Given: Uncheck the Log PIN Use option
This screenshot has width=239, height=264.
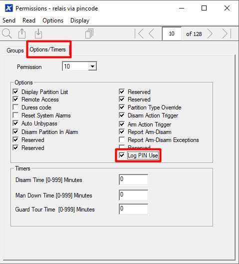Looking at the screenshot, I should click(122, 155).
